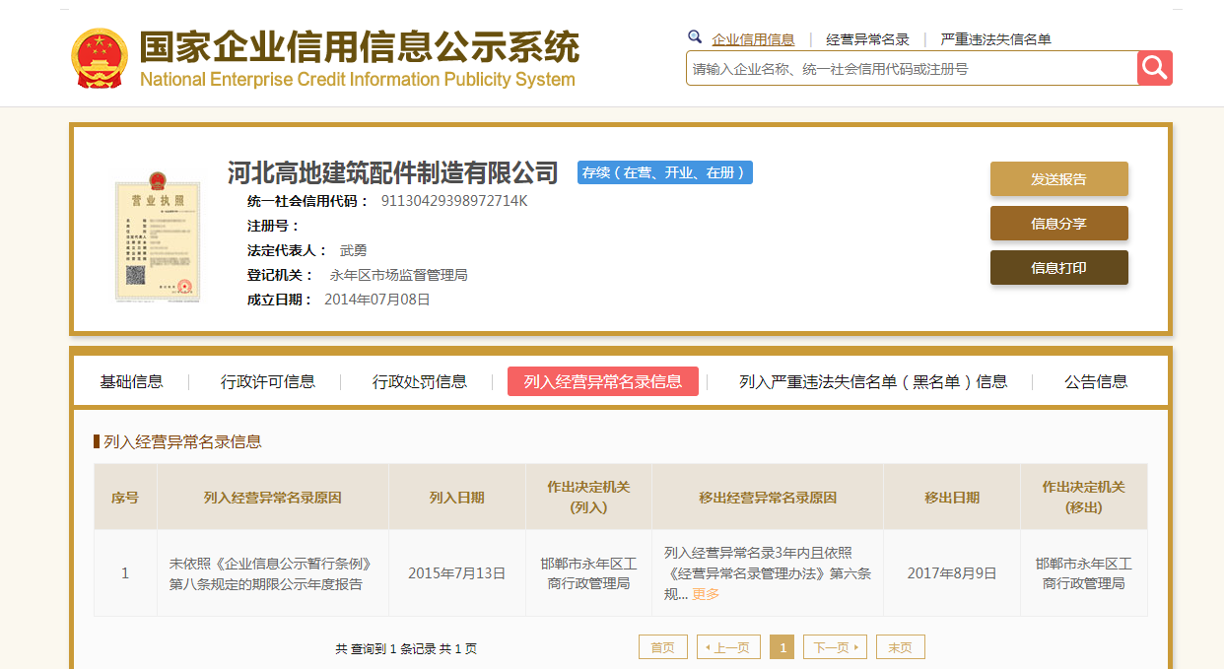Click the red search magnifier button
Image resolution: width=1224 pixels, height=669 pixels.
click(1154, 68)
